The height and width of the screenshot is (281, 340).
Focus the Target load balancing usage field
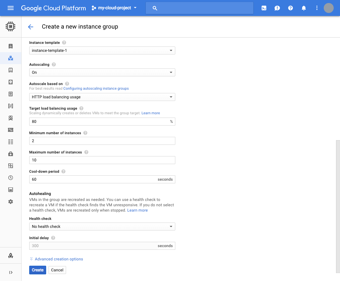[102, 122]
